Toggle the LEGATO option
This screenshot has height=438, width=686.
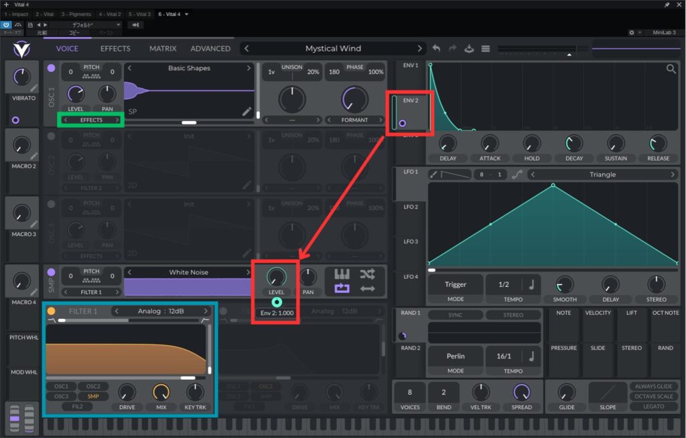[653, 407]
